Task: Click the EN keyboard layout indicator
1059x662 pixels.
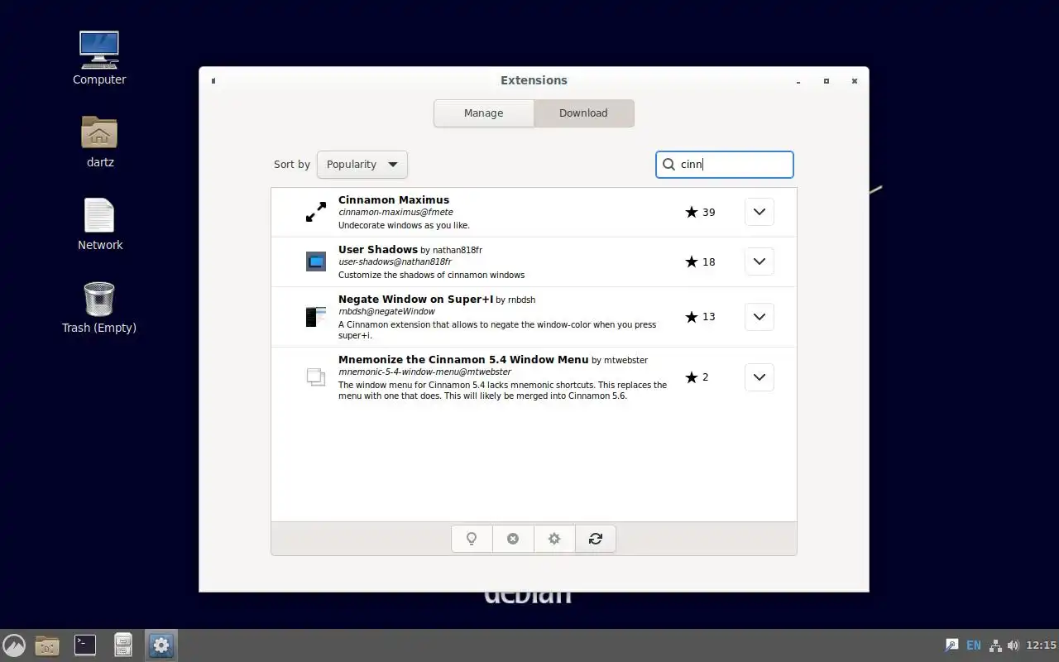Action: pos(974,645)
